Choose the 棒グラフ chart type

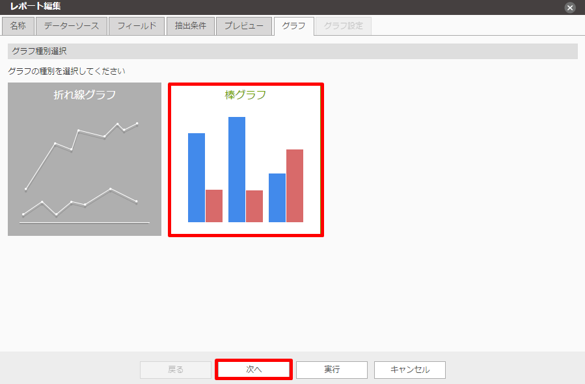[x=246, y=160]
